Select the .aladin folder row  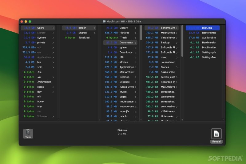point(120,116)
